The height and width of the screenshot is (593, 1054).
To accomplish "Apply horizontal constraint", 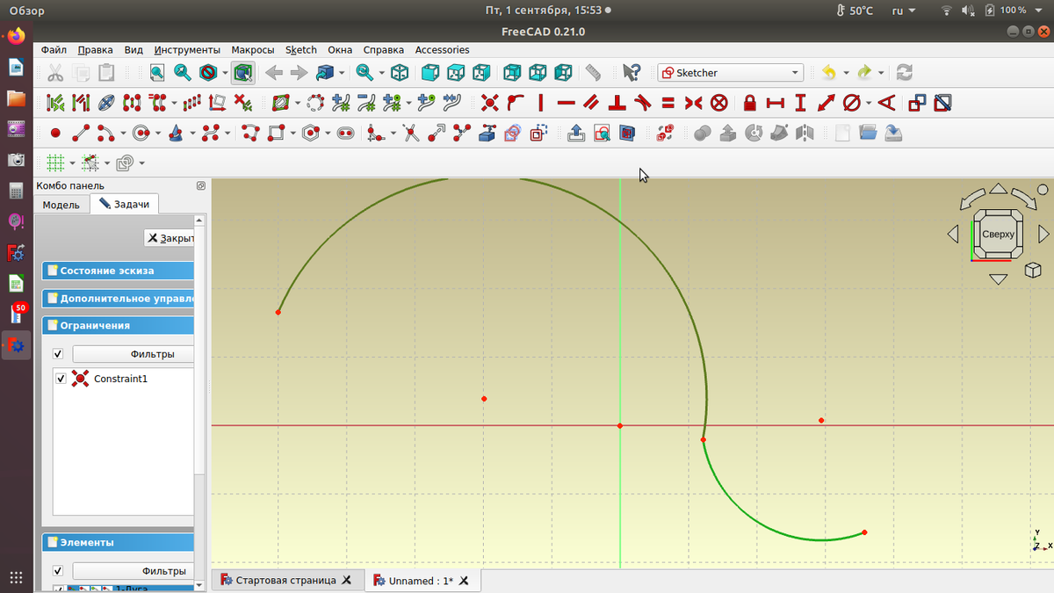I will 566,103.
